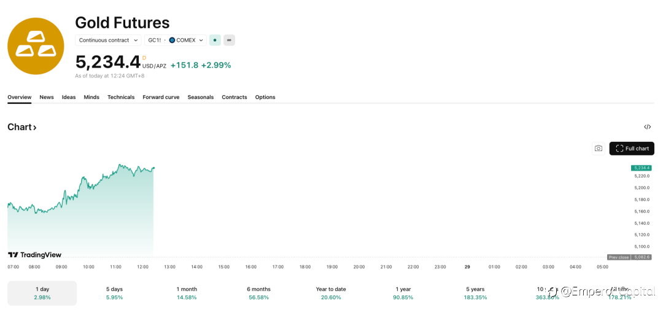Open the Forward curve tab
The image size is (663, 312).
click(x=161, y=97)
